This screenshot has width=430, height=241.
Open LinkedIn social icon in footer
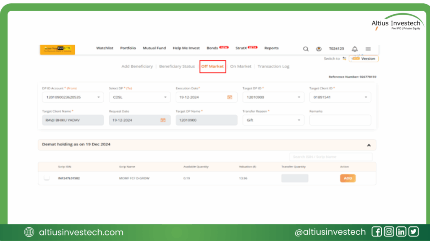[401, 232]
